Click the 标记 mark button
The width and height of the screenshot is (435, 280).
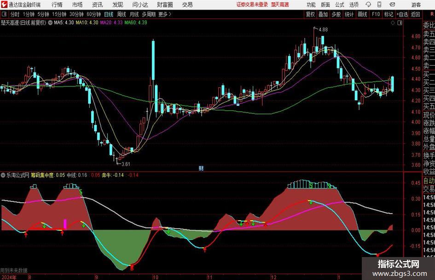click(389, 14)
